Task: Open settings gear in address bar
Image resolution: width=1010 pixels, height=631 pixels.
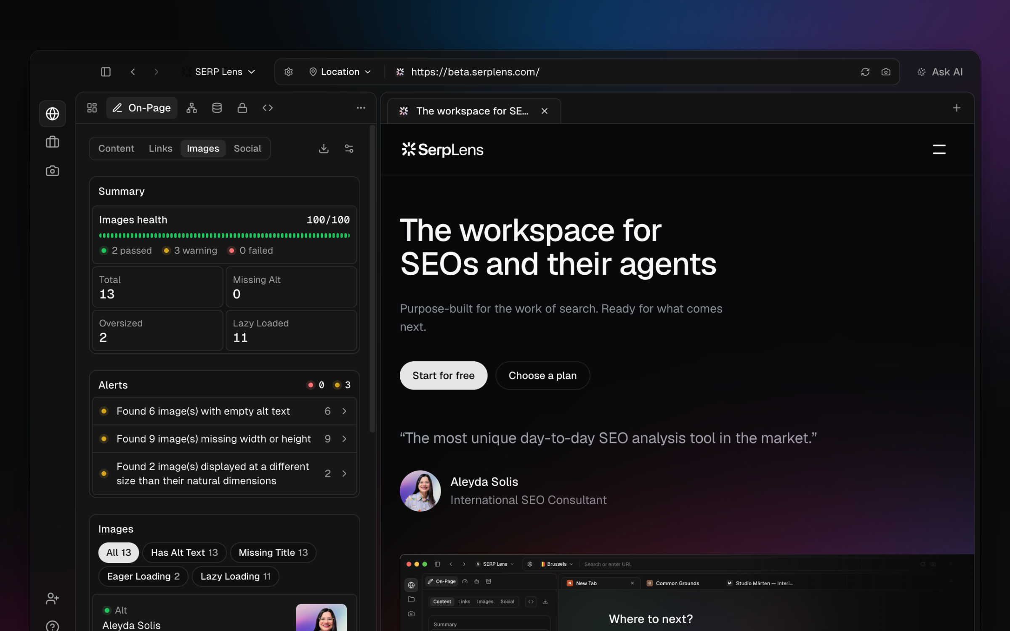Action: [289, 72]
